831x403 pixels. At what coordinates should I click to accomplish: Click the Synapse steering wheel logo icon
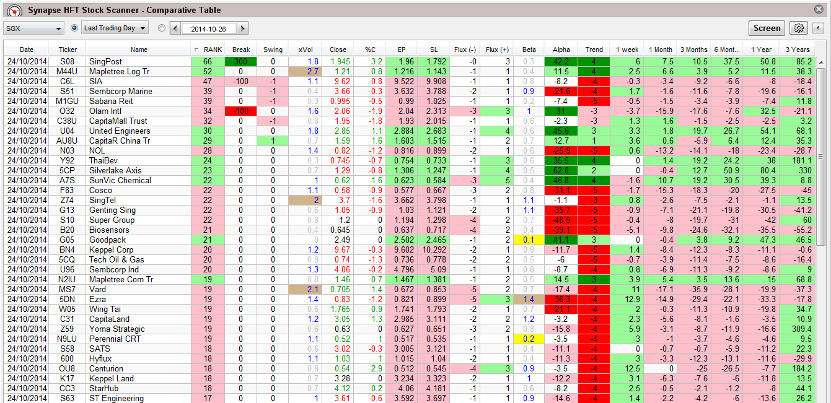pos(14,11)
